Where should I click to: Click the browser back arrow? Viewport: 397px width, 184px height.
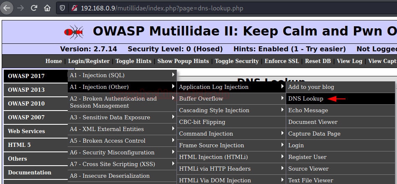click(7, 8)
